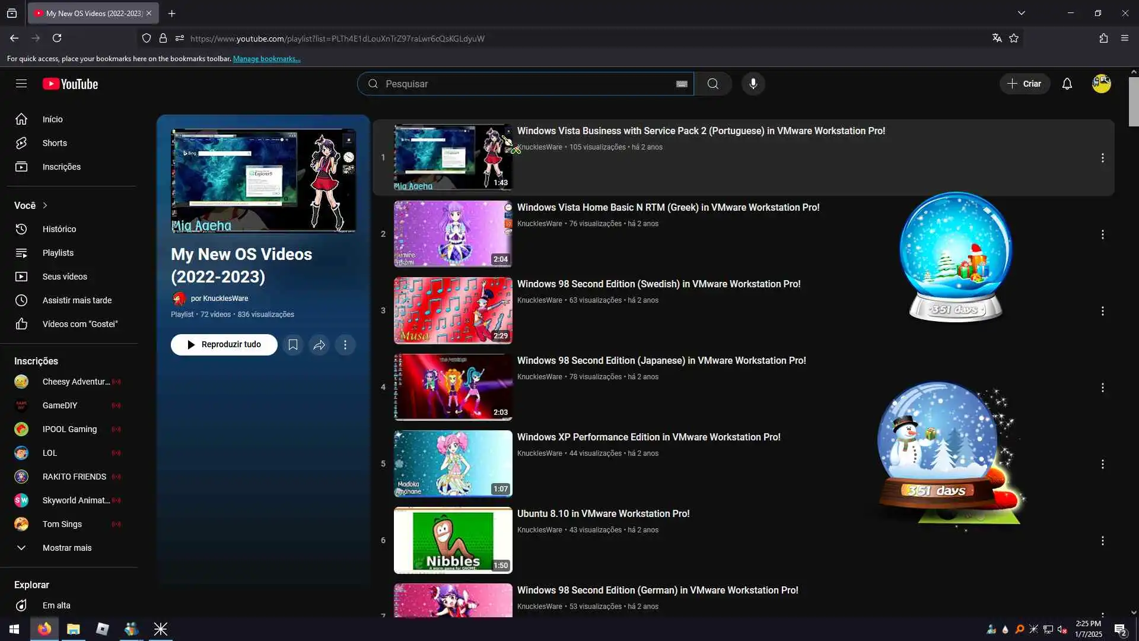
Task: Bookmark this page with the star icon
Action: pyautogui.click(x=1014, y=39)
